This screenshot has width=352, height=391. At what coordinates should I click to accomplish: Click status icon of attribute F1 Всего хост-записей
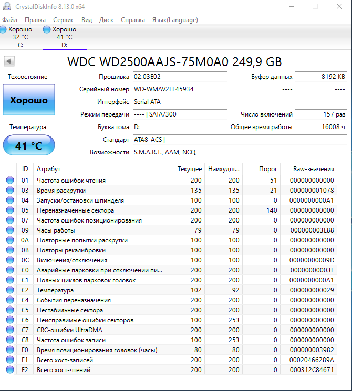click(10, 360)
